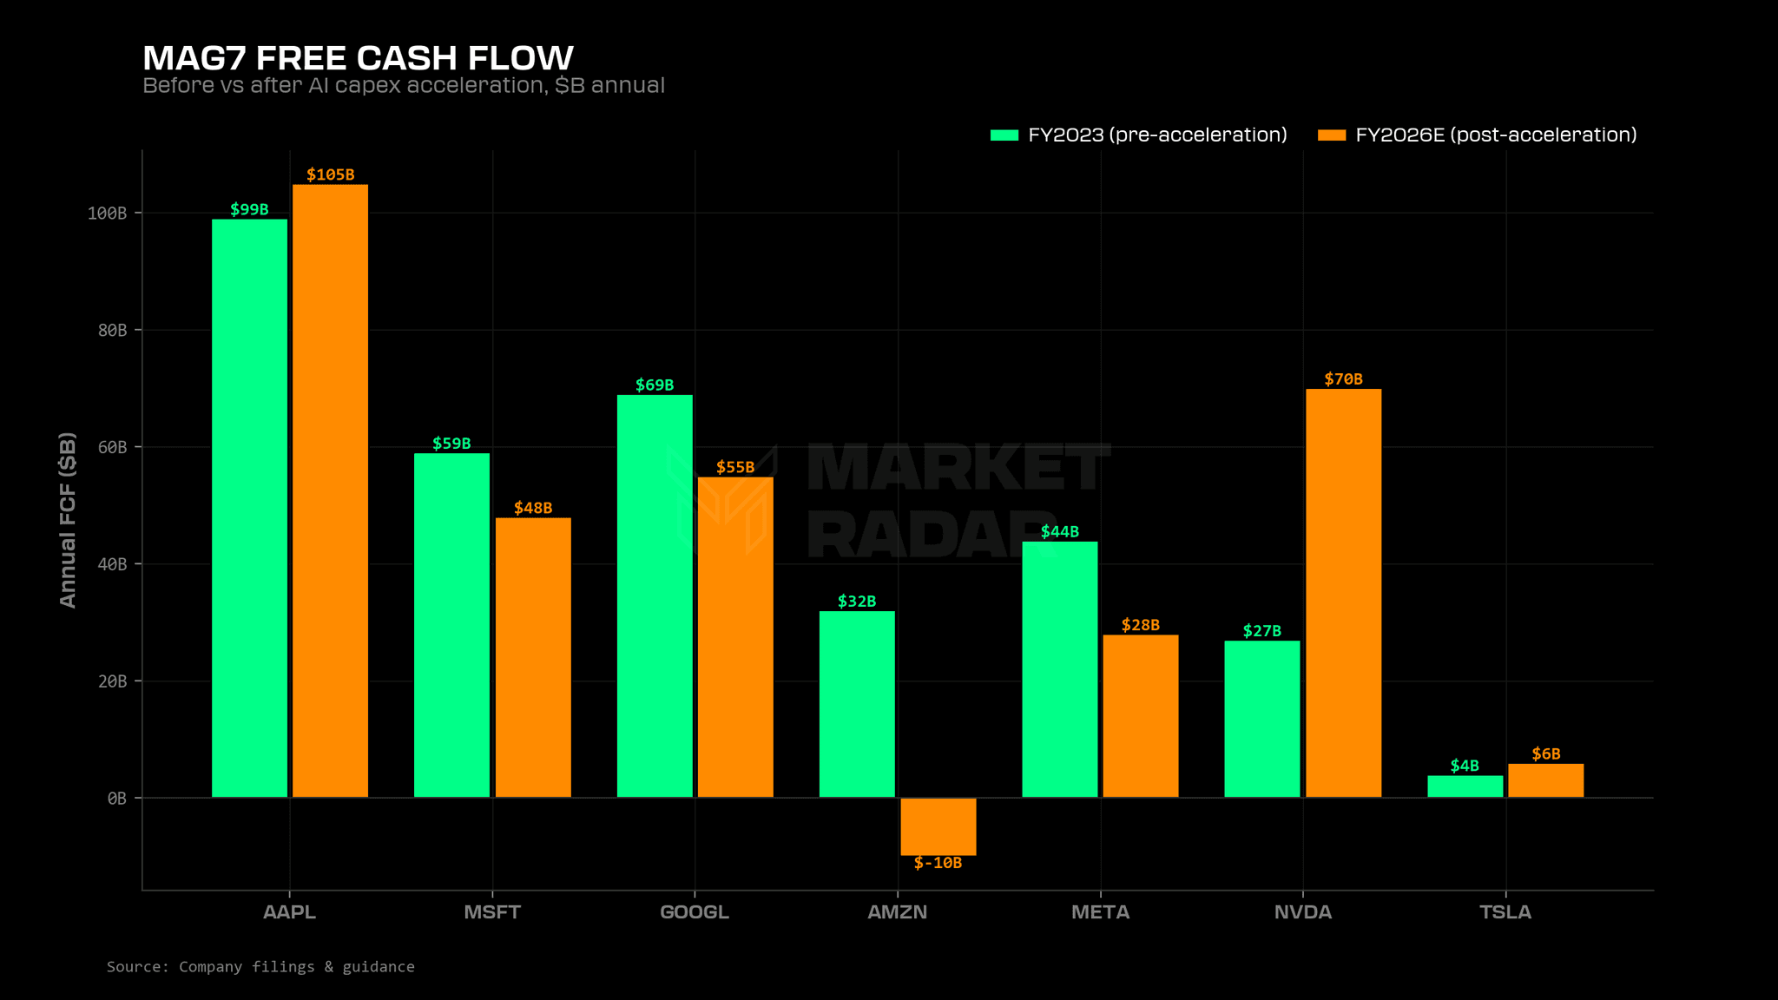This screenshot has width=1778, height=1000.
Task: Click the META x-axis label
Action: click(1101, 912)
